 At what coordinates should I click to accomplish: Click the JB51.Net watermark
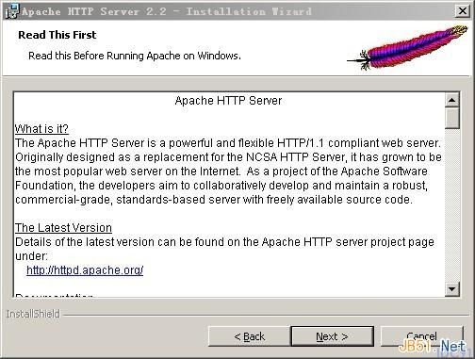(x=433, y=347)
